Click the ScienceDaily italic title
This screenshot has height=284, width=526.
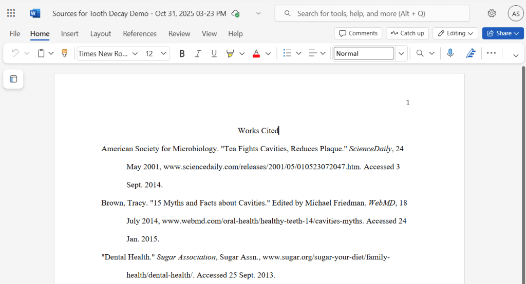pyautogui.click(x=370, y=149)
